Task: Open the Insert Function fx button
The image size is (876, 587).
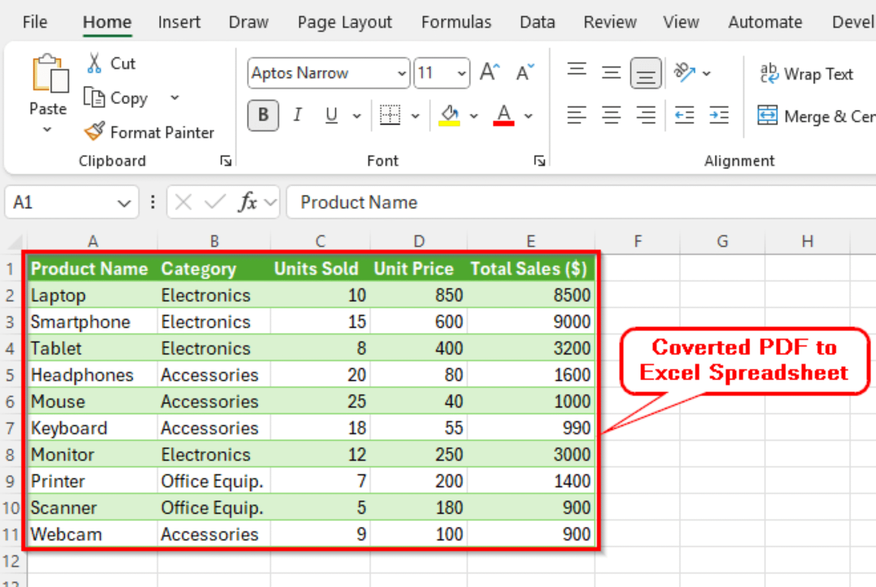Action: click(248, 202)
